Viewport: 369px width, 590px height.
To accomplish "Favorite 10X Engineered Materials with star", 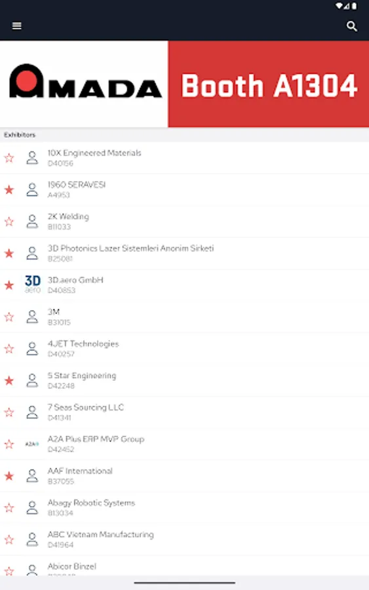I will coord(9,158).
